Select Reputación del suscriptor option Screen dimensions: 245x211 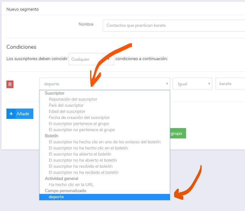104,99
